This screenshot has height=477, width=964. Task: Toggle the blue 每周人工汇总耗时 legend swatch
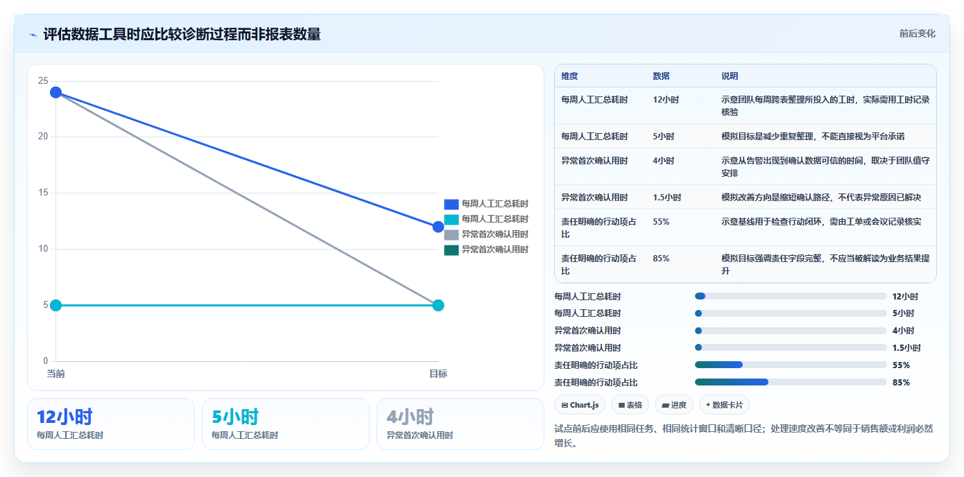pos(451,204)
